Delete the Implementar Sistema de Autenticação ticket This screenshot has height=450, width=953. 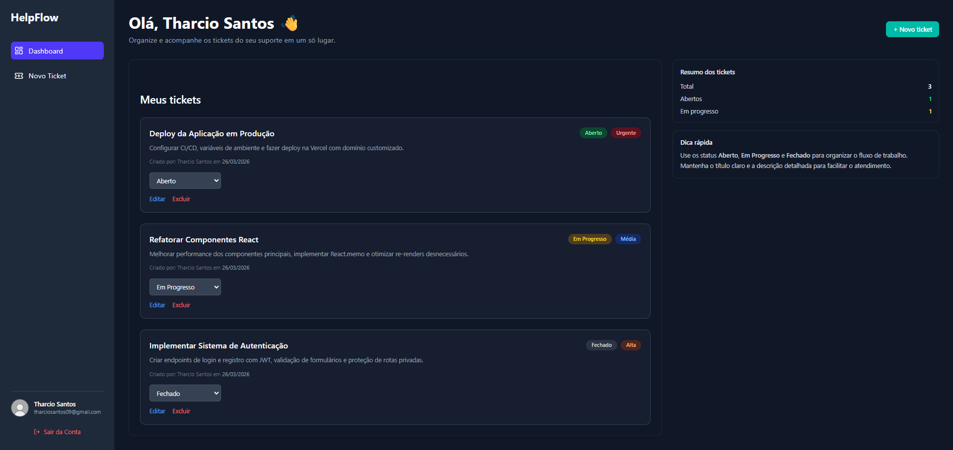click(181, 411)
